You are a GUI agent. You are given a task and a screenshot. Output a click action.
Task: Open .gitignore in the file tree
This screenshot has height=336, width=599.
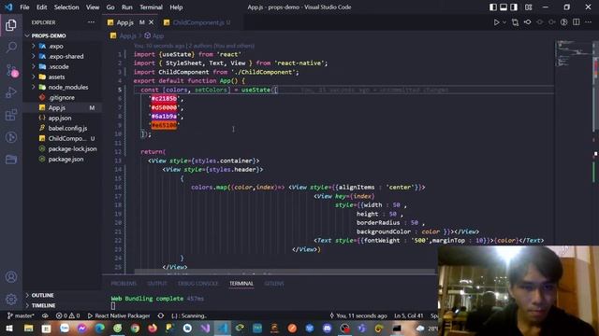coord(63,97)
